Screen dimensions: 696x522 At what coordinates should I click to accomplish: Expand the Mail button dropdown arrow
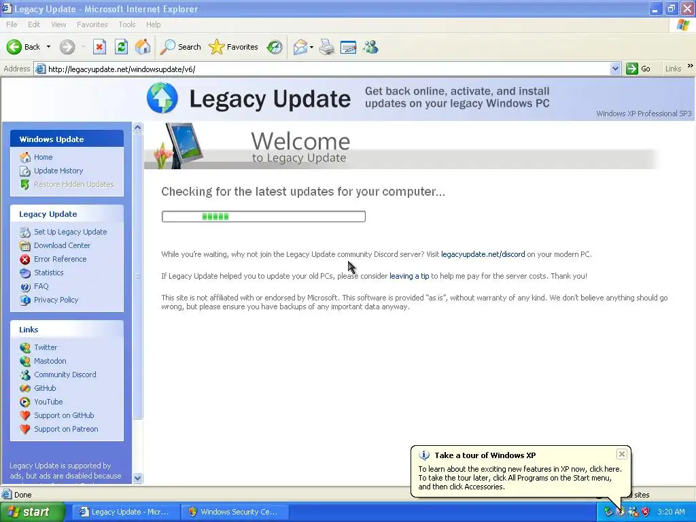point(311,47)
